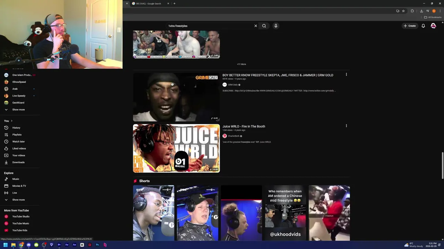Viewport: 444px width, 249px height.
Task: Click the 1xtra freestyles search field
Action: click(x=210, y=26)
